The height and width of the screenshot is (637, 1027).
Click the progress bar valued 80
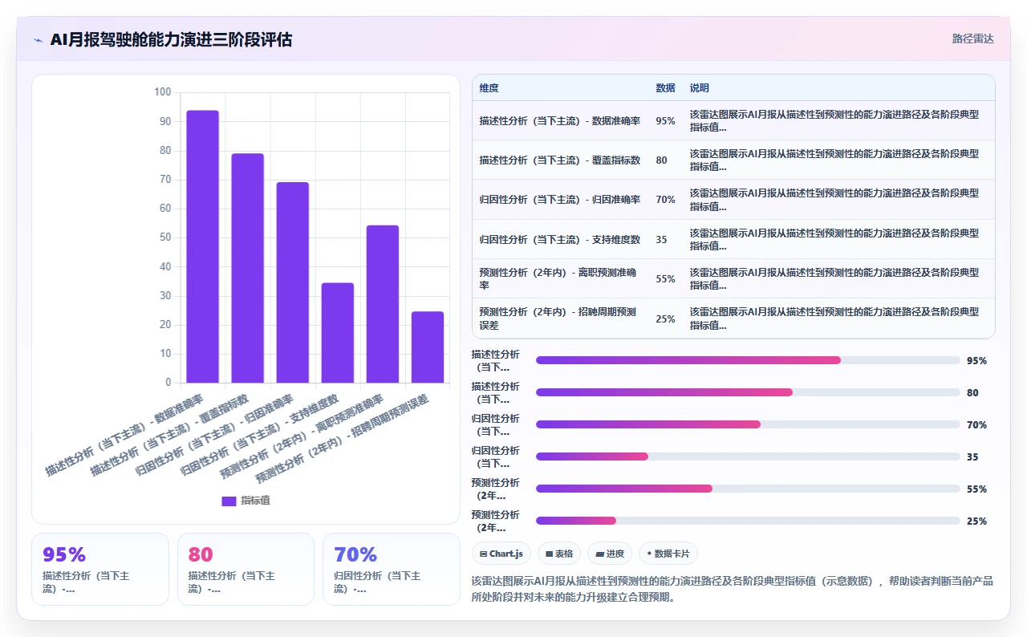click(x=748, y=392)
